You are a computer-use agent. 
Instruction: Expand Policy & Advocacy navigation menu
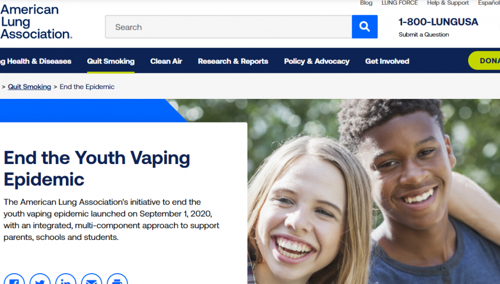coord(316,61)
